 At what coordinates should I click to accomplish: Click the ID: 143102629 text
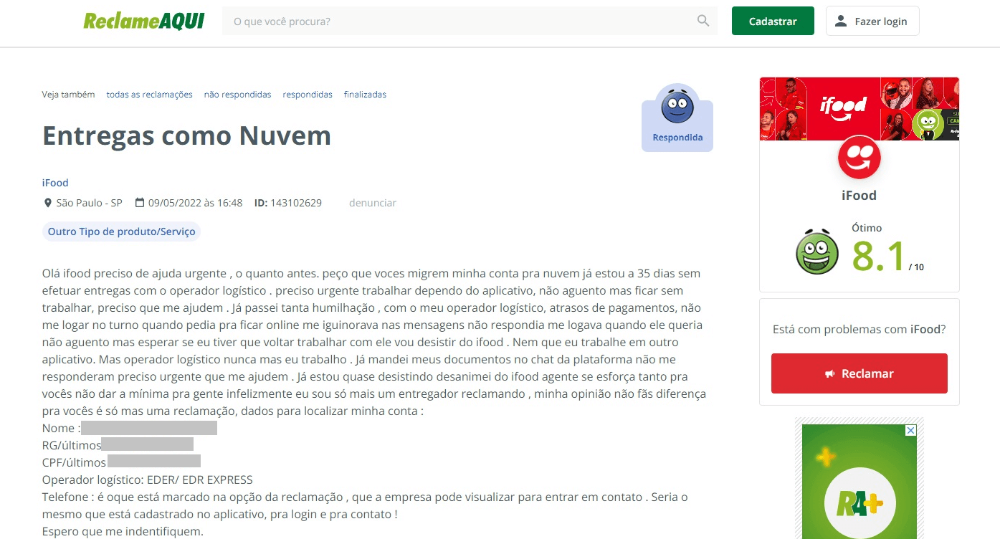(x=288, y=203)
